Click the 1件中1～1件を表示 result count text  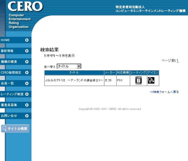[59, 56]
